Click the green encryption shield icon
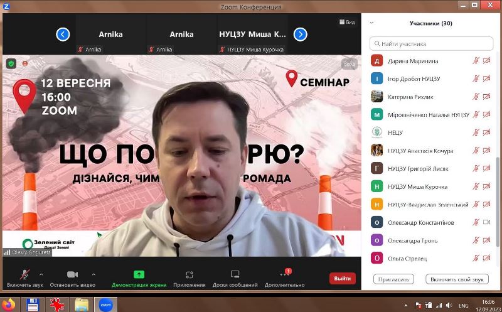This screenshot has height=312, width=502. tap(11, 63)
